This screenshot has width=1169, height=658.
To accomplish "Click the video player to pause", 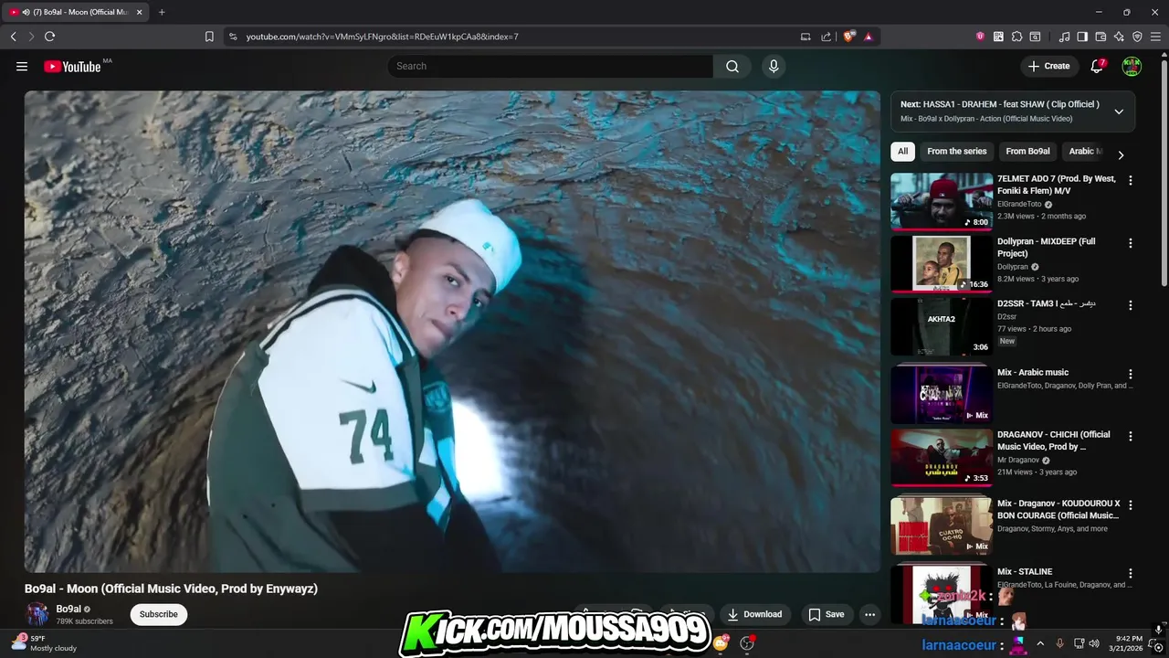I will (x=452, y=332).
